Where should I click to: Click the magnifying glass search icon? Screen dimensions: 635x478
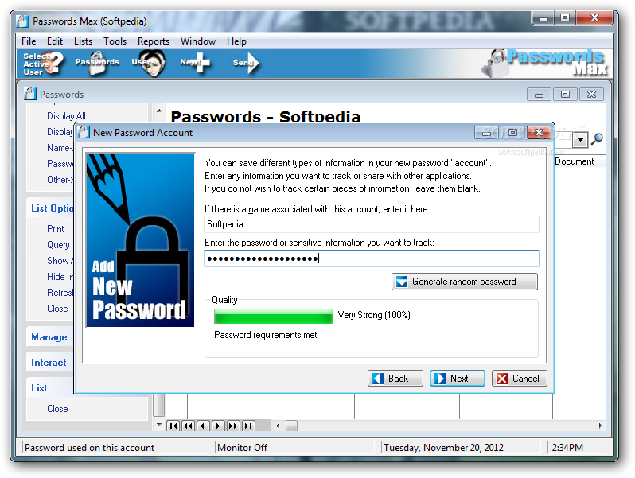click(x=597, y=139)
